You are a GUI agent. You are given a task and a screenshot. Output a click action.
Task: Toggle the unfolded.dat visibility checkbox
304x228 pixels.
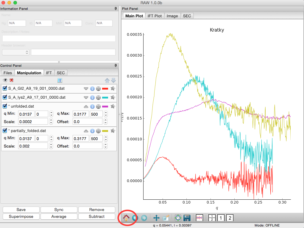click(5, 106)
